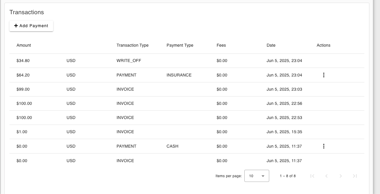Click the items per page dropdown arrow
380x194 pixels.
click(262, 176)
